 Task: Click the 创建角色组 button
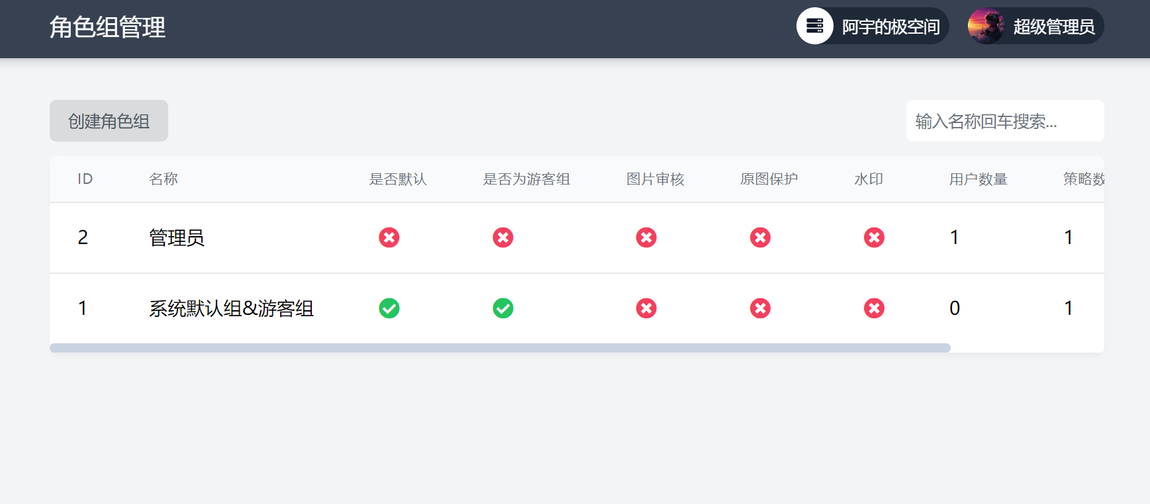point(109,121)
